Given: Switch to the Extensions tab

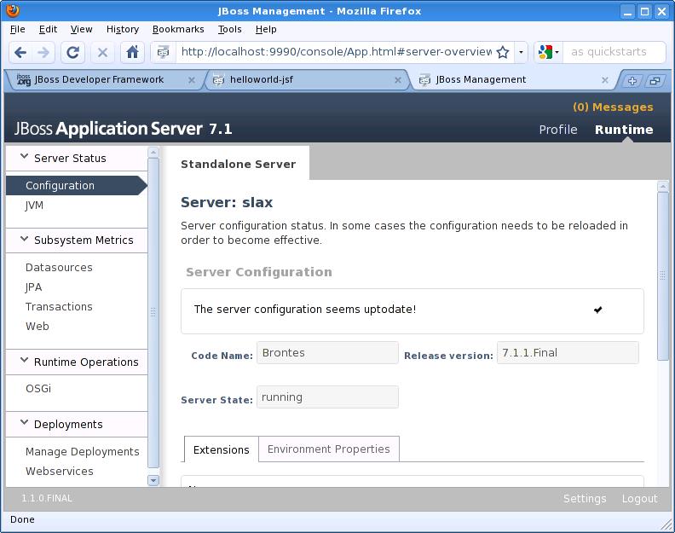Looking at the screenshot, I should tap(222, 449).
